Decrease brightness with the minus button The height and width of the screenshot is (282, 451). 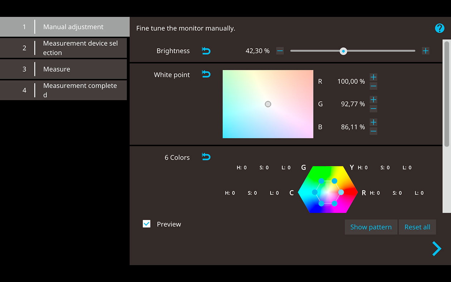pyautogui.click(x=280, y=51)
